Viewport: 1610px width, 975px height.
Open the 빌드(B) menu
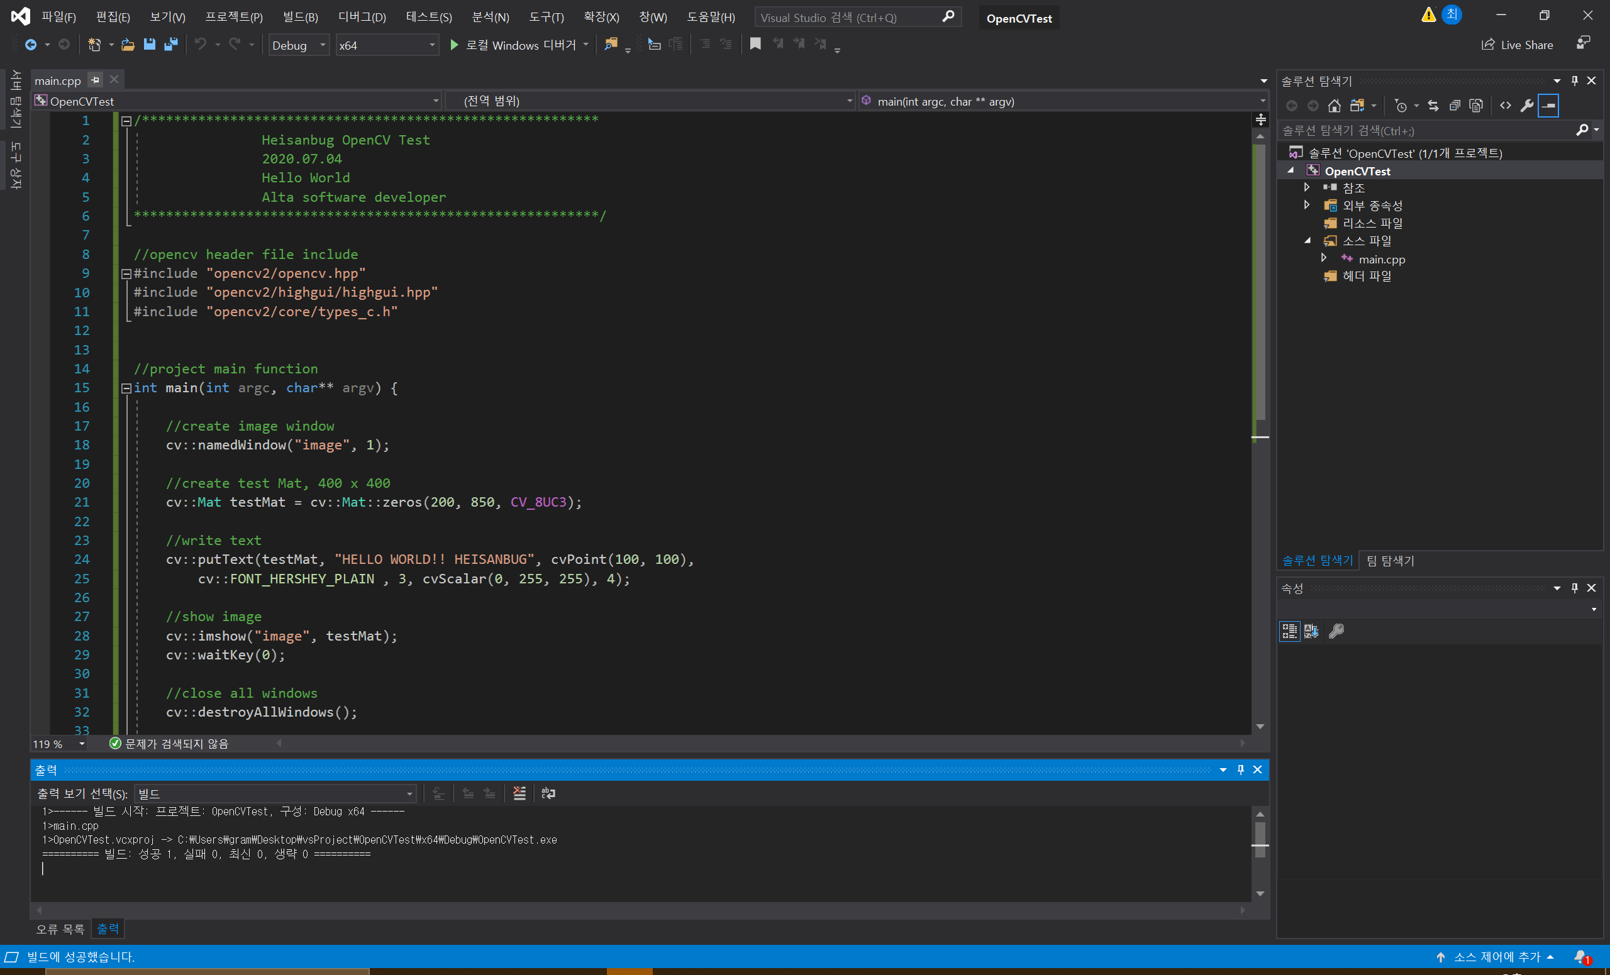[300, 17]
